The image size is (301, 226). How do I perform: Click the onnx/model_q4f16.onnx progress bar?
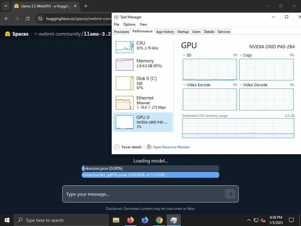pos(150,175)
